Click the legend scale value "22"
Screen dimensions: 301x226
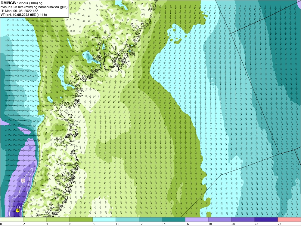tap(256, 224)
